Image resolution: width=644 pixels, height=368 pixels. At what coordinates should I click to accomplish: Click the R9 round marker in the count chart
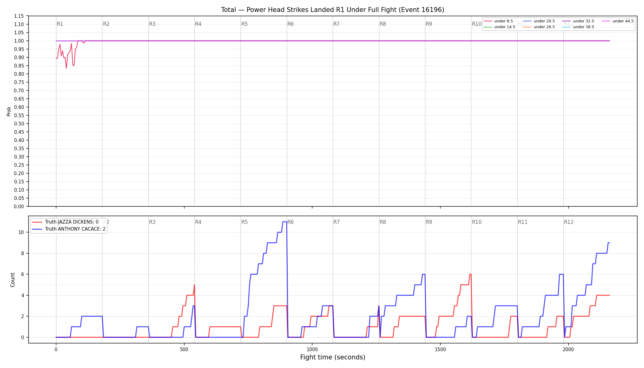pyautogui.click(x=429, y=222)
